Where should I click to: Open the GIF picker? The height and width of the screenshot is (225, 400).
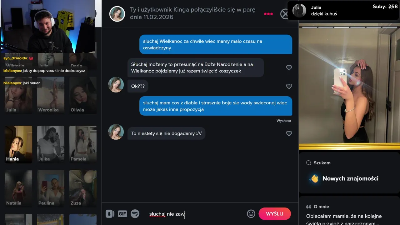tap(122, 214)
